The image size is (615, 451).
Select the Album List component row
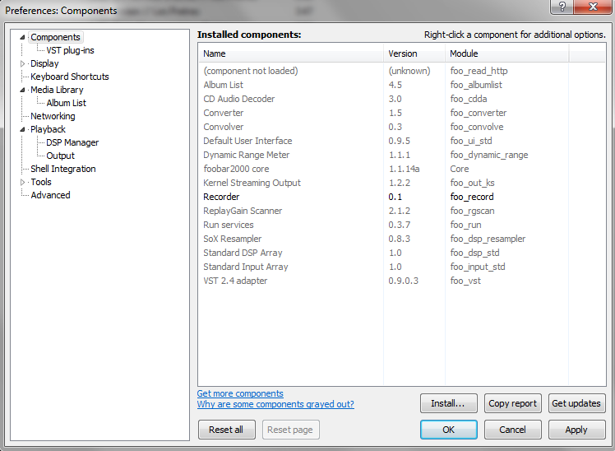[x=401, y=85]
